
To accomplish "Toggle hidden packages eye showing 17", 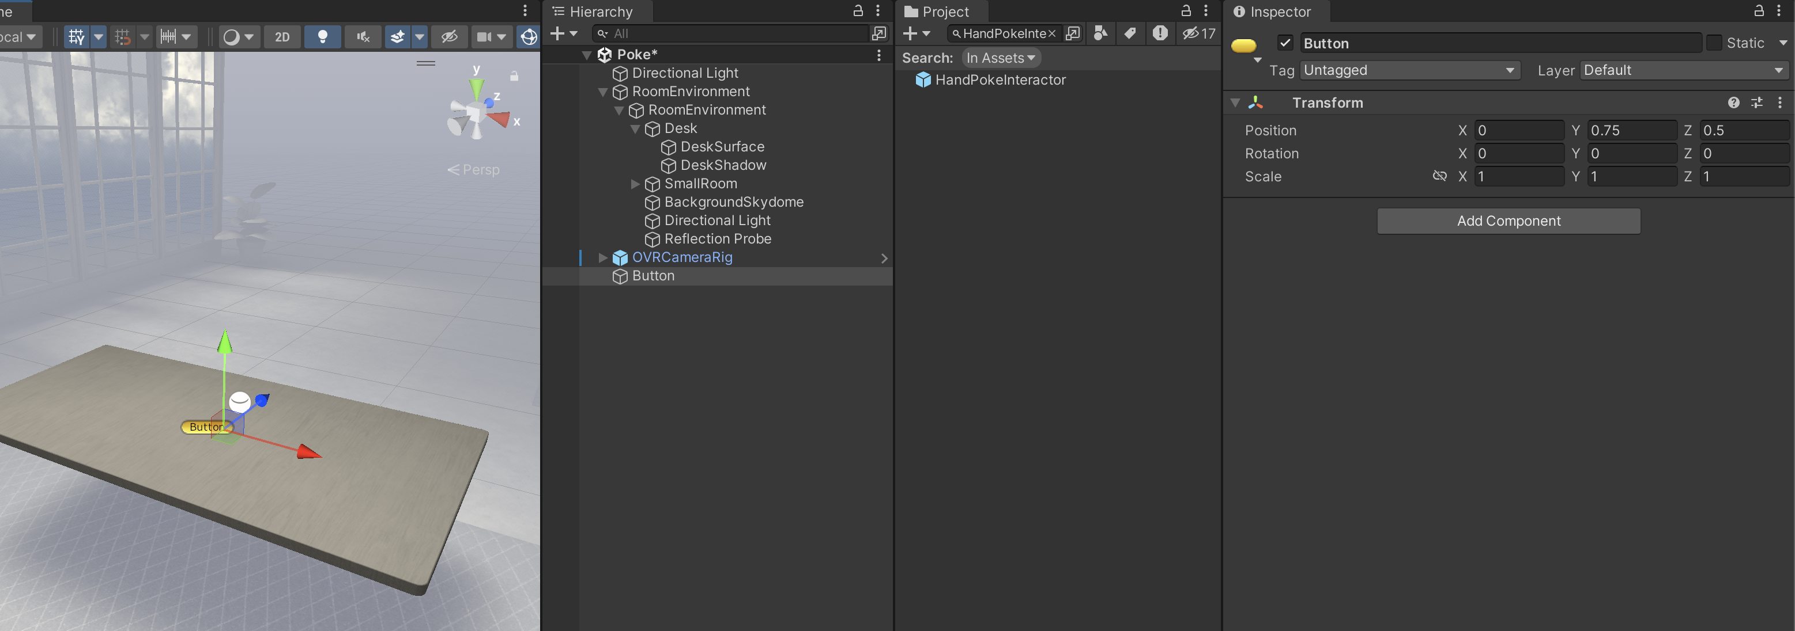I will point(1198,33).
